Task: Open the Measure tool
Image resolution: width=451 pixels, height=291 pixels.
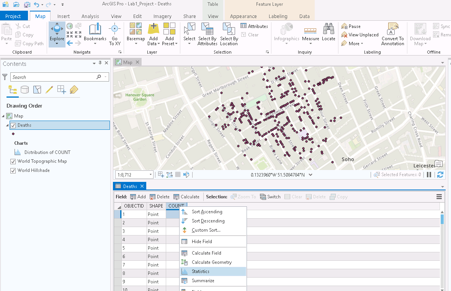Action: click(x=310, y=34)
